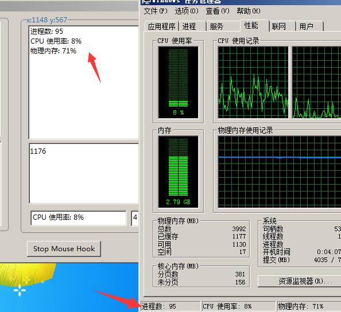Click the 进程数: 95 line in hook window
This screenshot has width=341, height=312.
pos(46,32)
